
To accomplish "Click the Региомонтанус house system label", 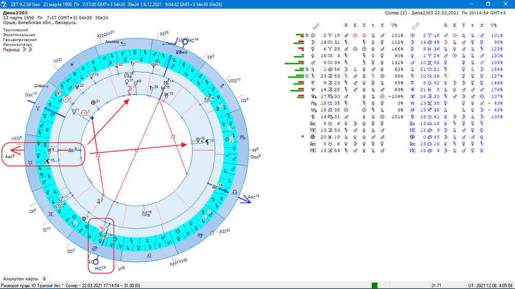I will [x=18, y=45].
